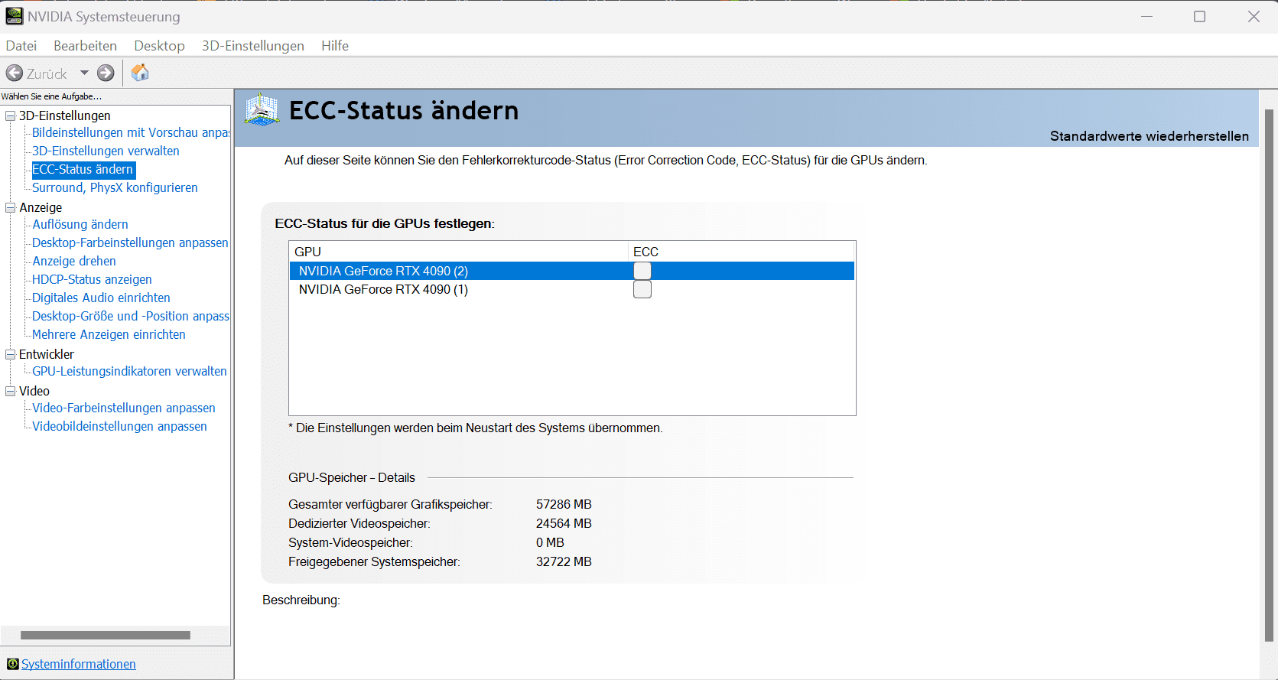Click the GPU column header
The height and width of the screenshot is (680, 1278).
click(x=459, y=252)
